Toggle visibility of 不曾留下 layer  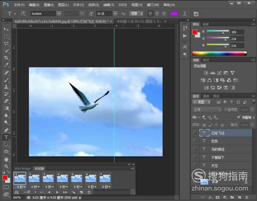[x=195, y=157]
